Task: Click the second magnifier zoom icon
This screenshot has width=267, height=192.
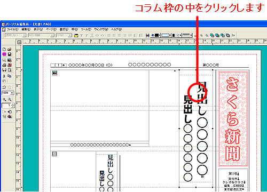Action: 10,99
